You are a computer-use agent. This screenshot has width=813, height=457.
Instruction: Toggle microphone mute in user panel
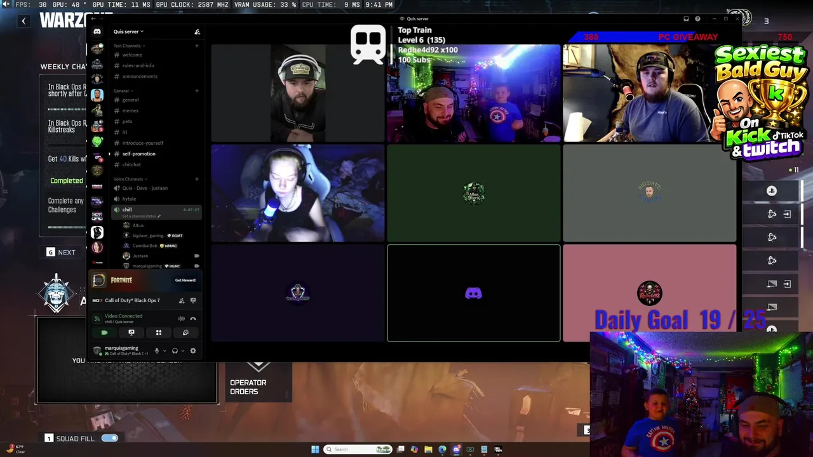tap(157, 350)
